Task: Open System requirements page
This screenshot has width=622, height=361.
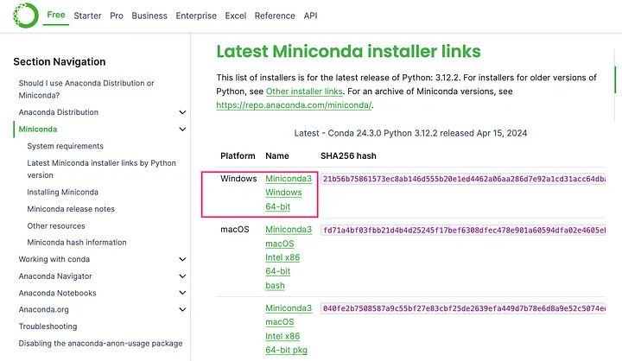Action: click(65, 146)
